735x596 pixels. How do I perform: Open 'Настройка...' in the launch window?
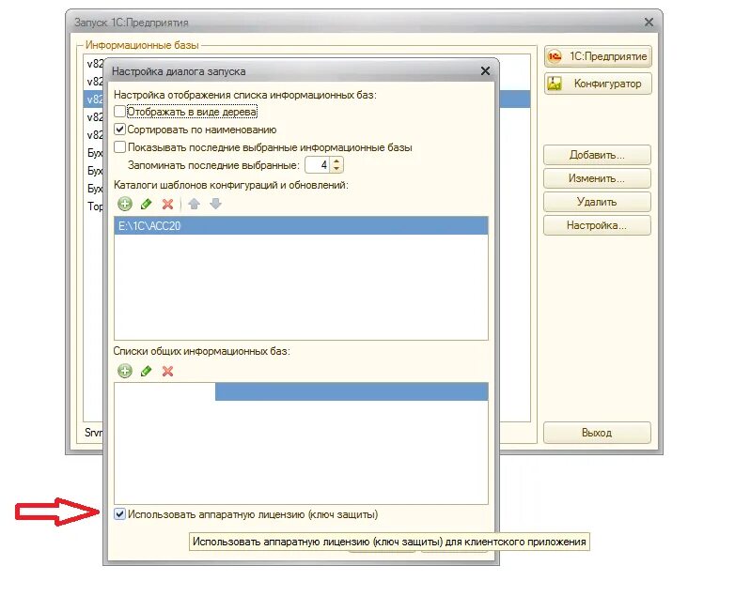point(597,225)
